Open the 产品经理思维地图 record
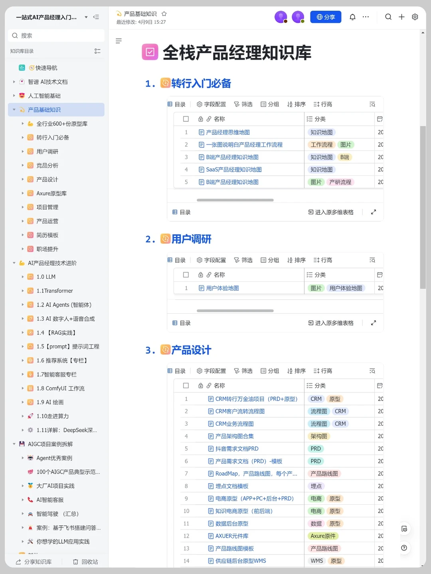This screenshot has height=574, width=431. coord(227,132)
